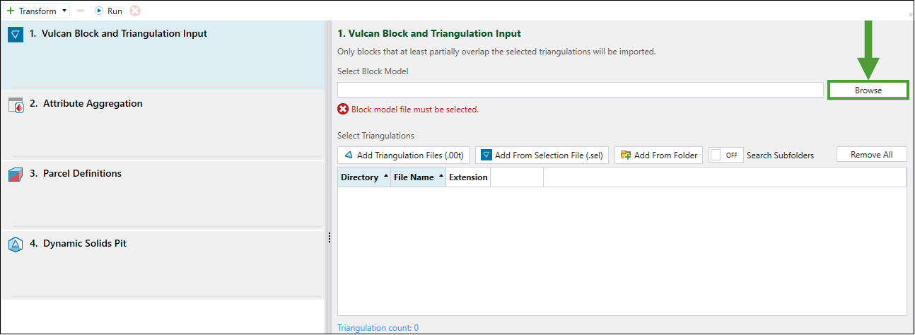This screenshot has width=915, height=335.
Task: Click the Run label in the toolbar
Action: tap(115, 11)
